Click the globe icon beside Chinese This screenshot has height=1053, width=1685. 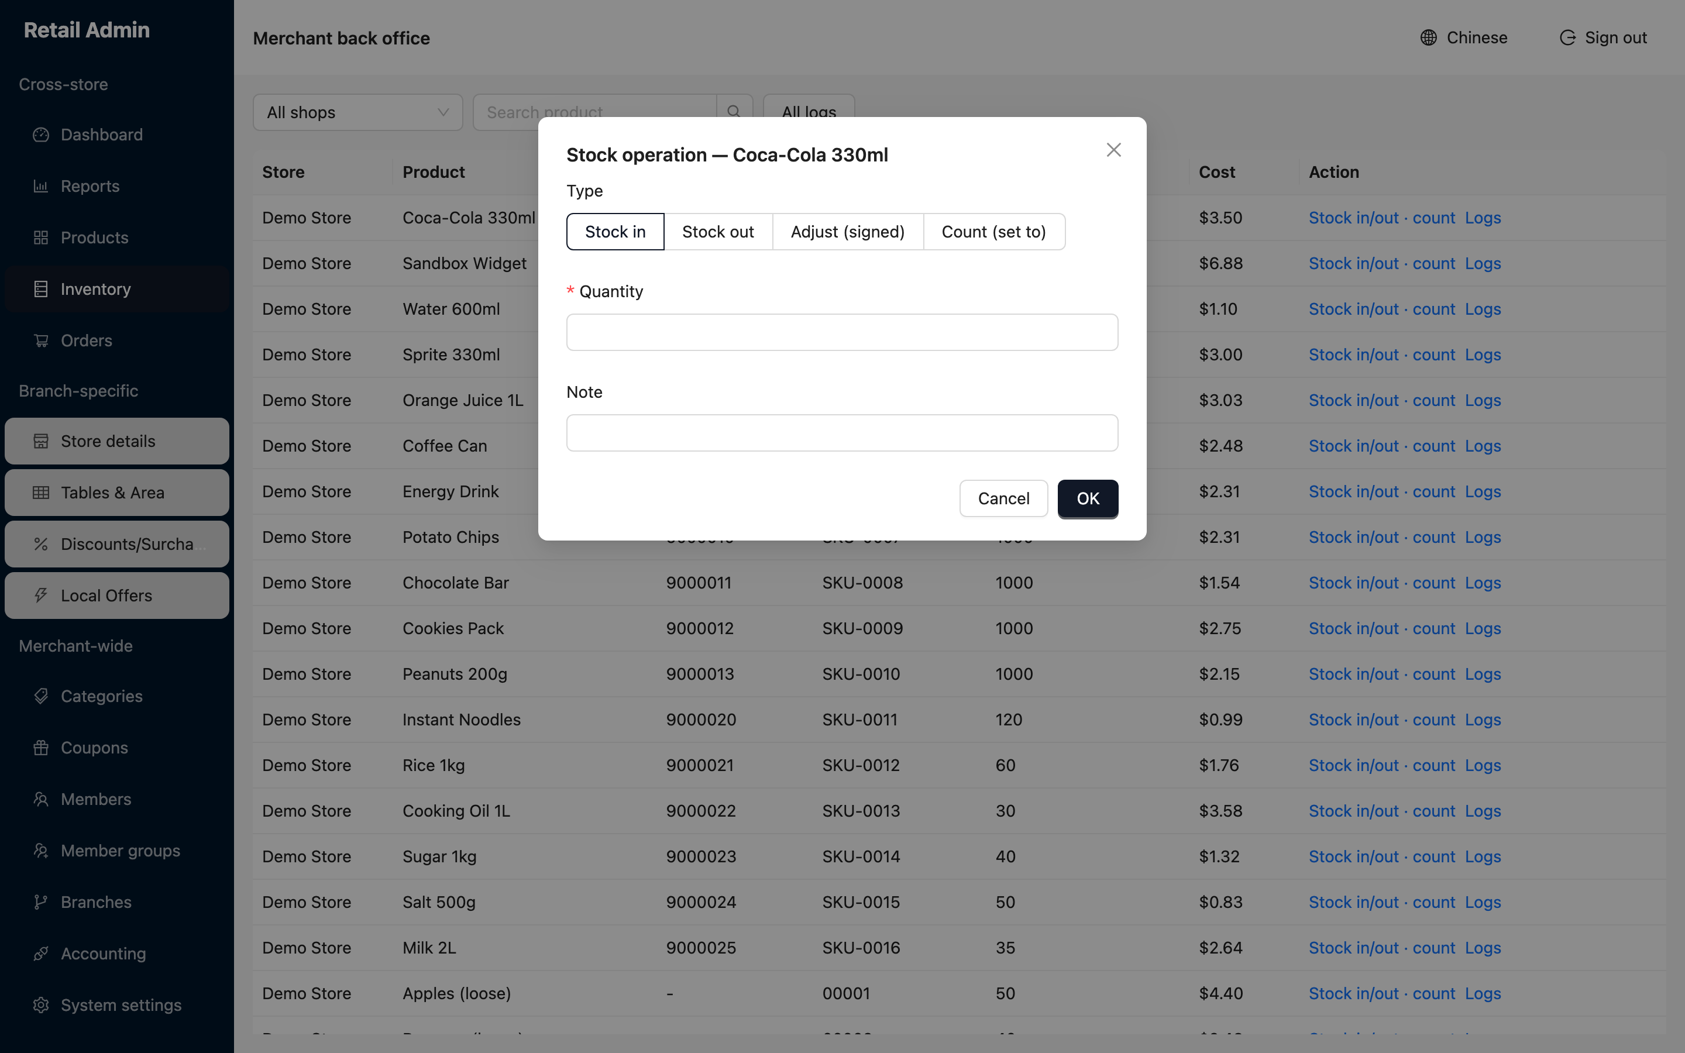1428,37
